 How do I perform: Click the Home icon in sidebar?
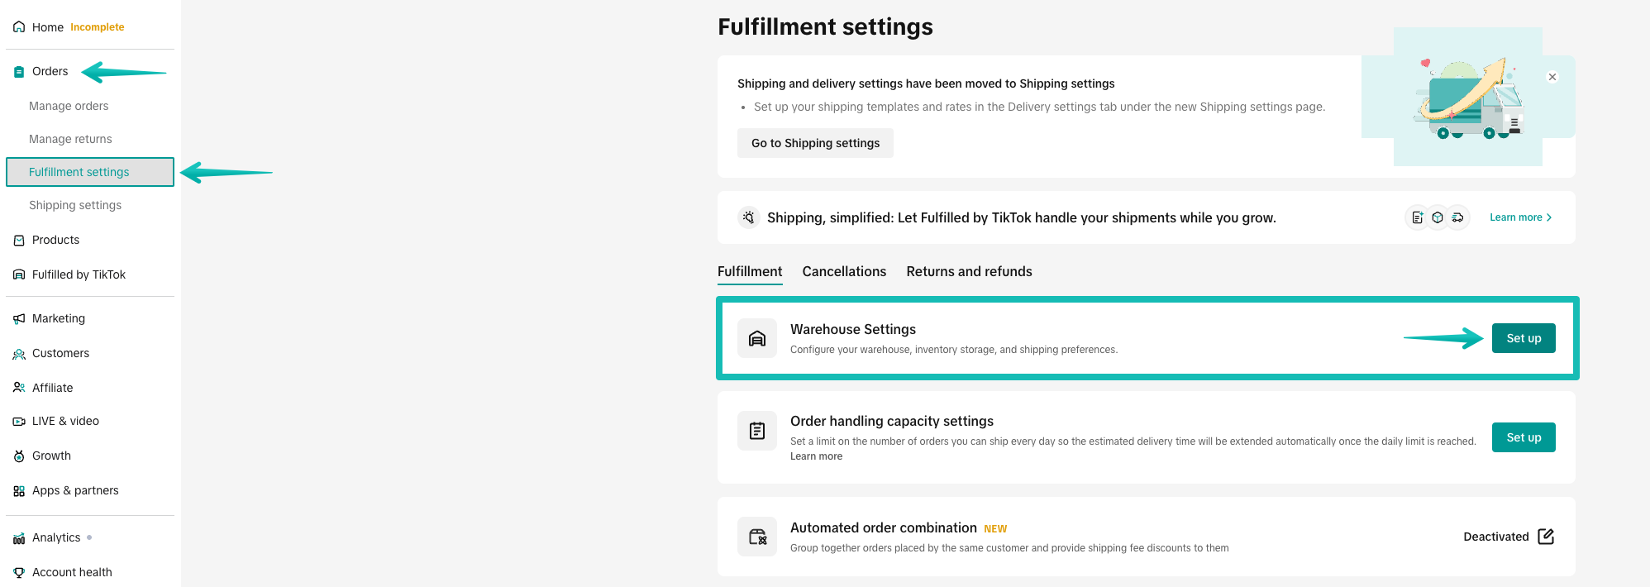[19, 27]
